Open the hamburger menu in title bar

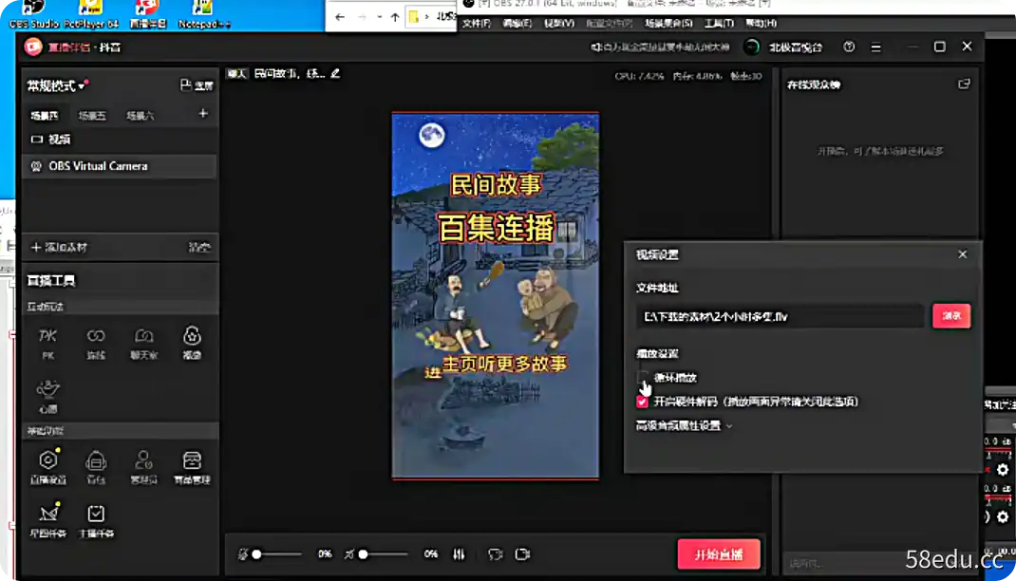(x=875, y=47)
